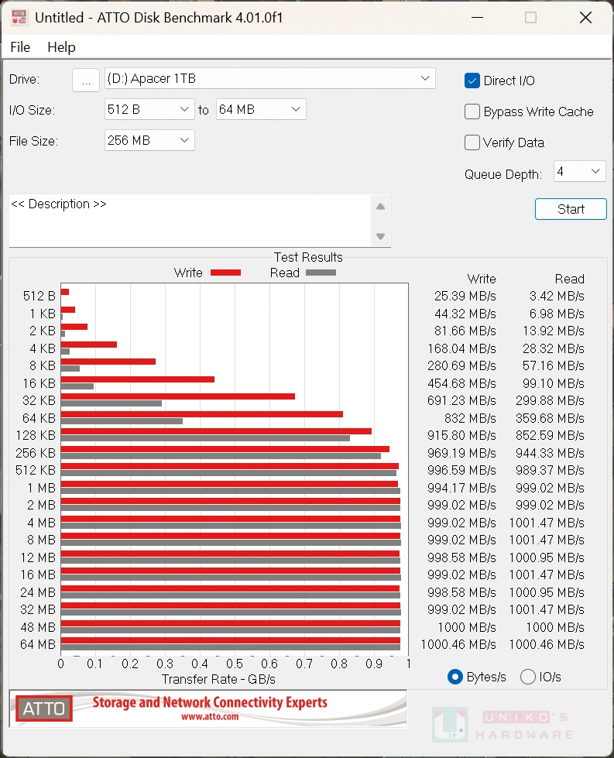Open the File Size 256 MB dropdown
The image size is (614, 758).
point(149,140)
